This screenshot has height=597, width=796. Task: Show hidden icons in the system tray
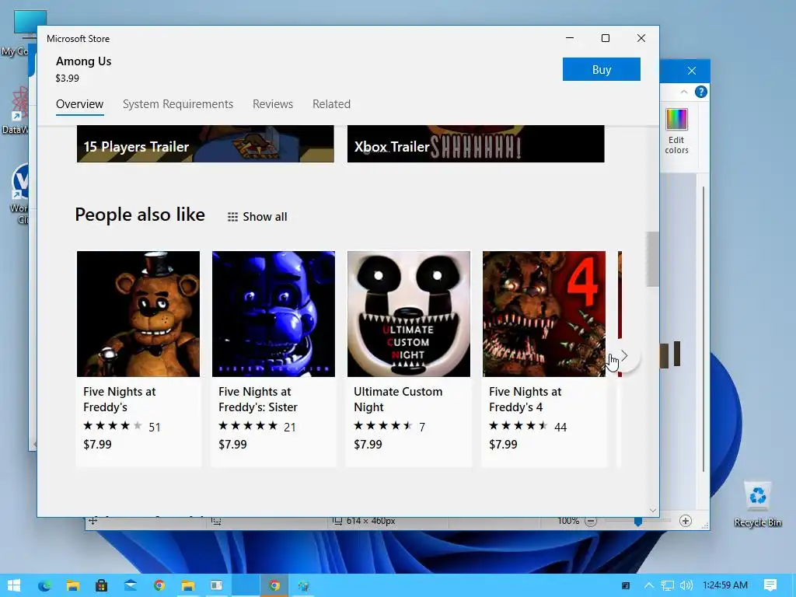pos(648,585)
